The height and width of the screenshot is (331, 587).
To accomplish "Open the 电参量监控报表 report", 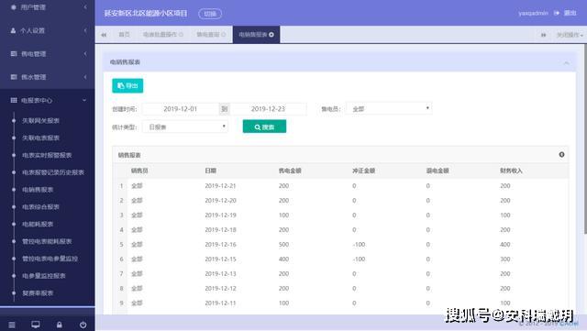I will 44,276.
